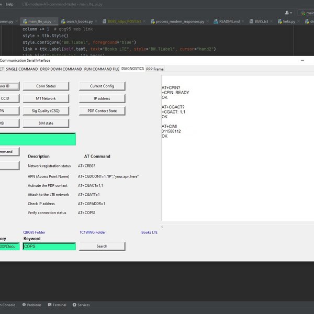Minimize the Communication Serial Interface window
This screenshot has width=314, height=314.
pos(302,60)
